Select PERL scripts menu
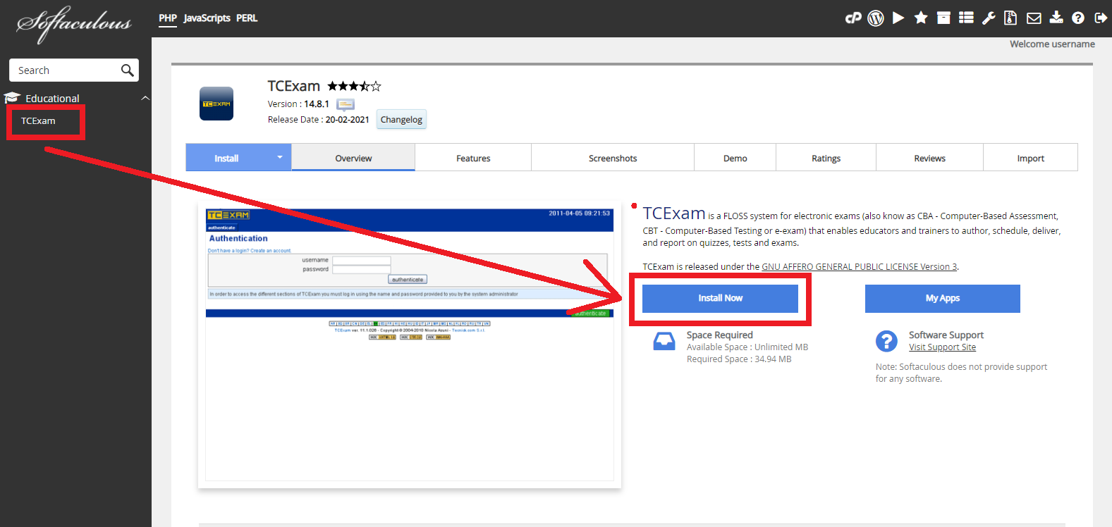The width and height of the screenshot is (1112, 527). pyautogui.click(x=247, y=18)
